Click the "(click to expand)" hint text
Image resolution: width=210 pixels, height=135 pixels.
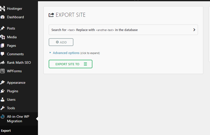90,53
